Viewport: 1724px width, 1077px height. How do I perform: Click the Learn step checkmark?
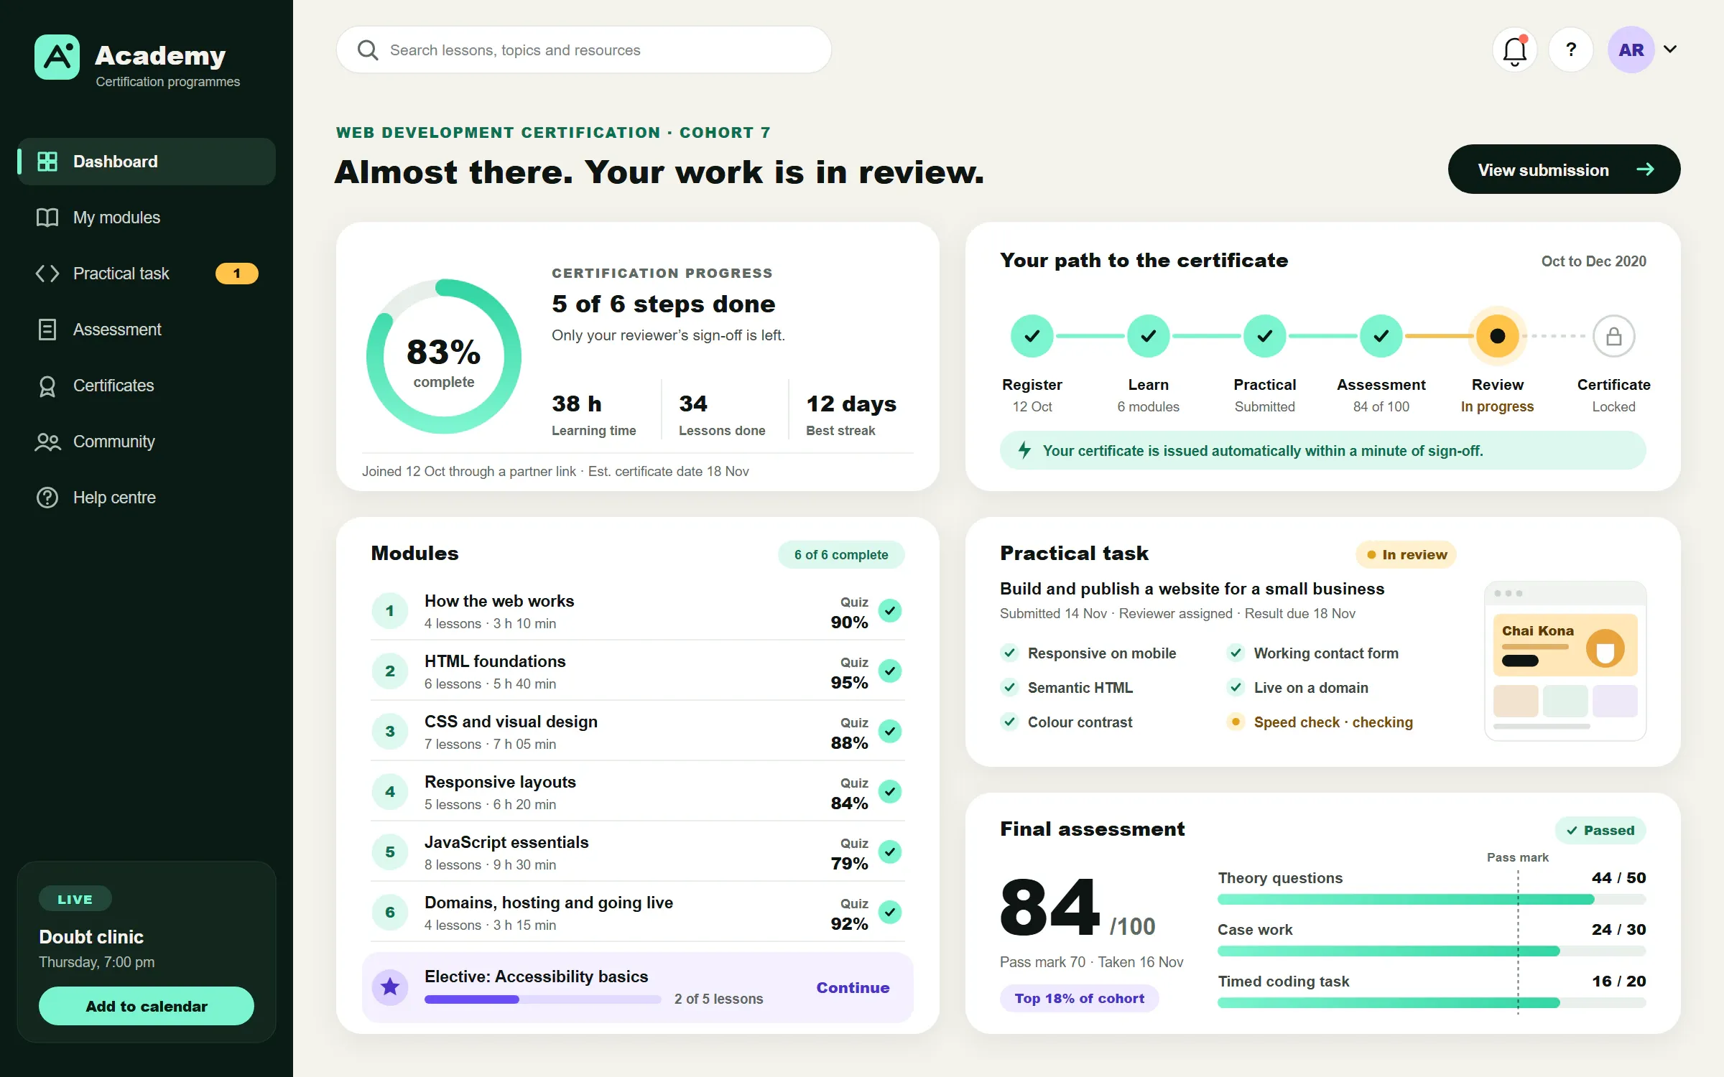(x=1149, y=335)
